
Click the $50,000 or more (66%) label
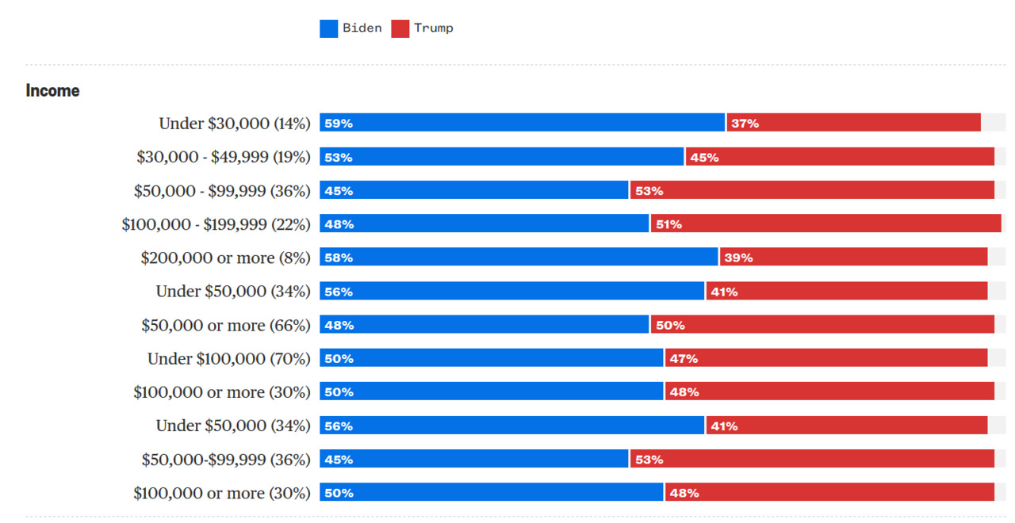click(x=226, y=325)
